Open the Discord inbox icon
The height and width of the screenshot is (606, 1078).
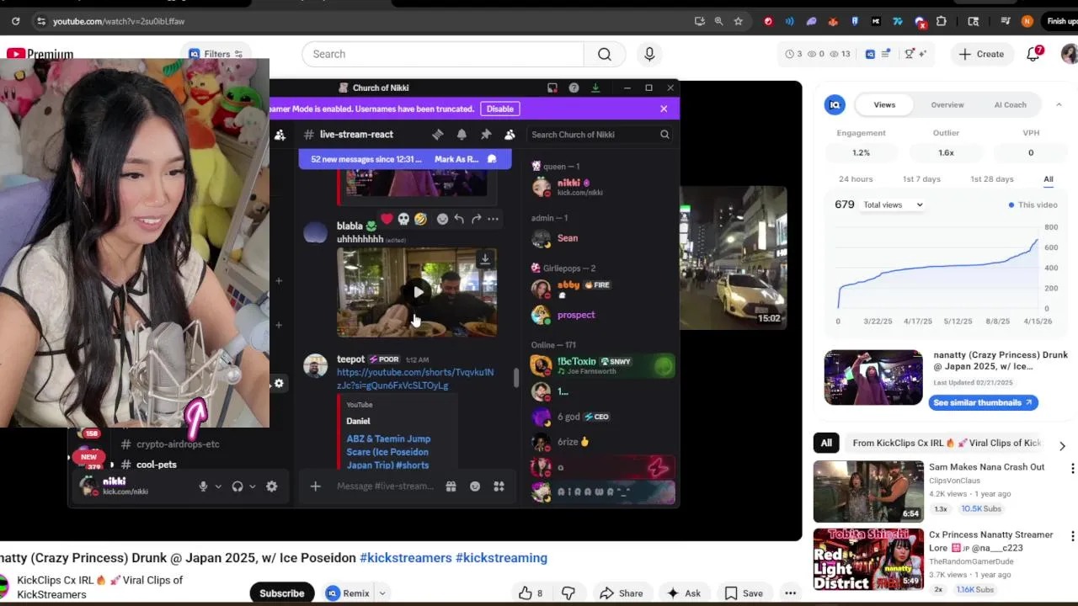(552, 88)
